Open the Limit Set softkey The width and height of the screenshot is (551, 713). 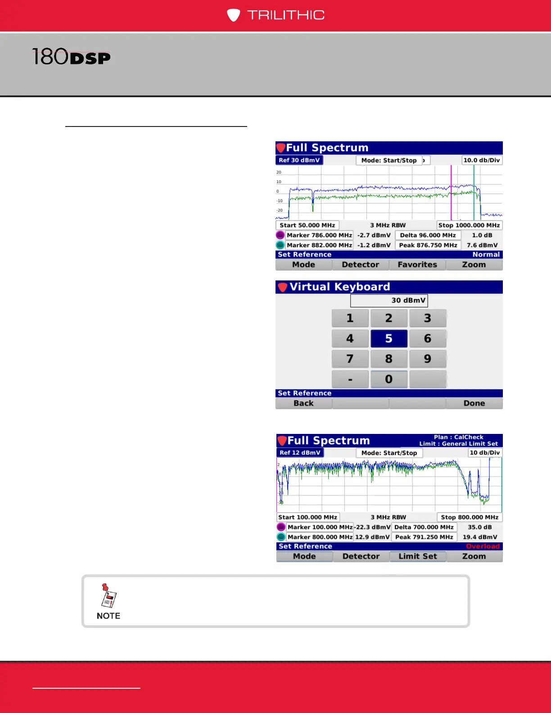tap(418, 556)
